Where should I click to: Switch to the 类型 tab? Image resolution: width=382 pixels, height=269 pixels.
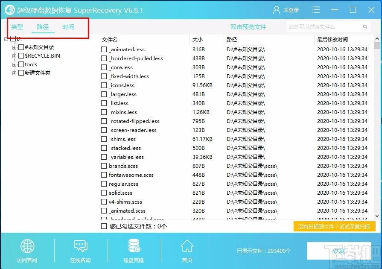tap(17, 27)
